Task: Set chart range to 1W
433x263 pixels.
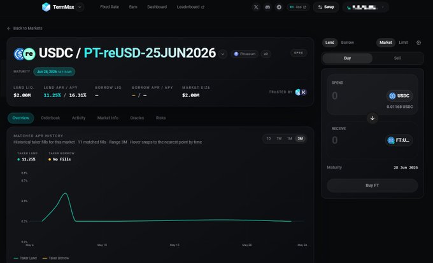Action: (x=279, y=138)
